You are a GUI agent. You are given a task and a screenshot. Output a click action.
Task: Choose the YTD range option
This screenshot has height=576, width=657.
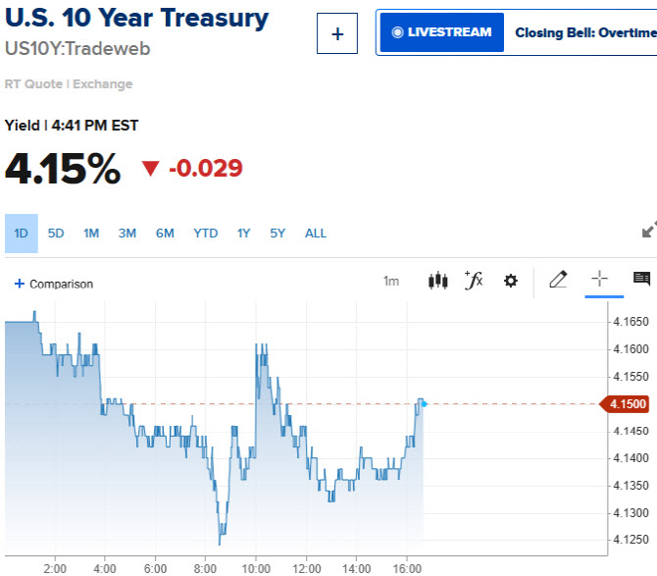pyautogui.click(x=205, y=234)
